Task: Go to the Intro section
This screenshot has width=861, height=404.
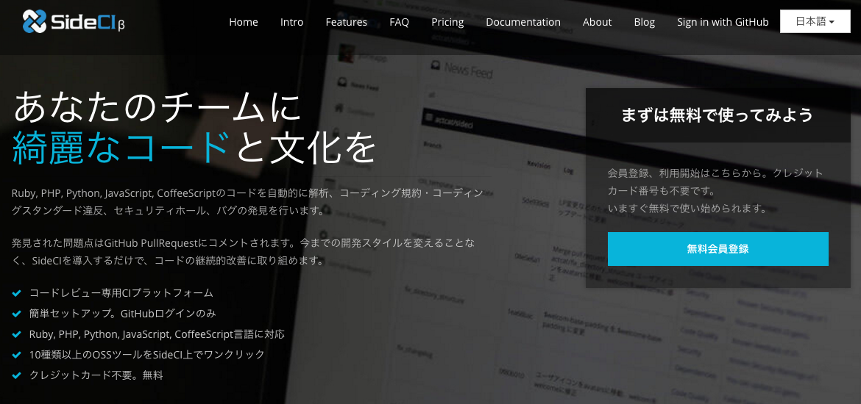Action: point(291,22)
